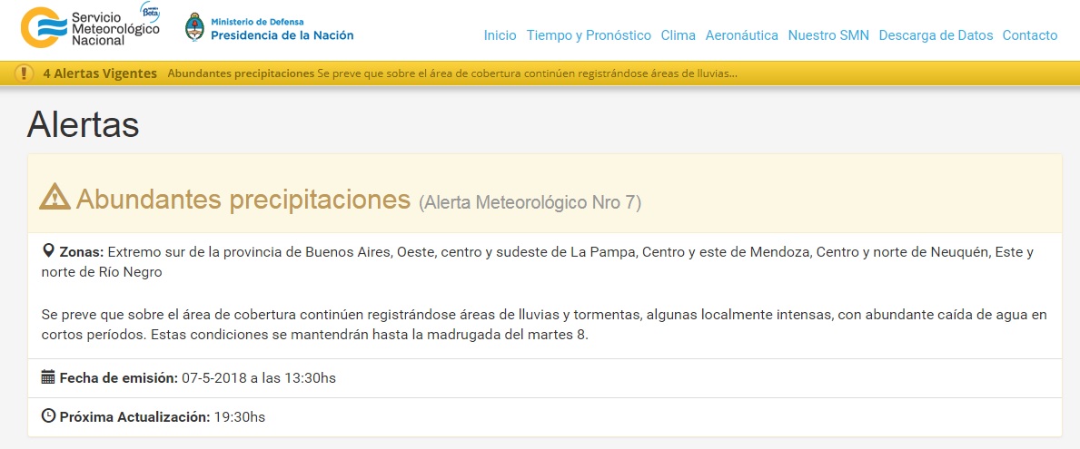Click the Alerta Meteorológico Nro 7 subtitle
Screen dimensions: 1080x449
530,203
